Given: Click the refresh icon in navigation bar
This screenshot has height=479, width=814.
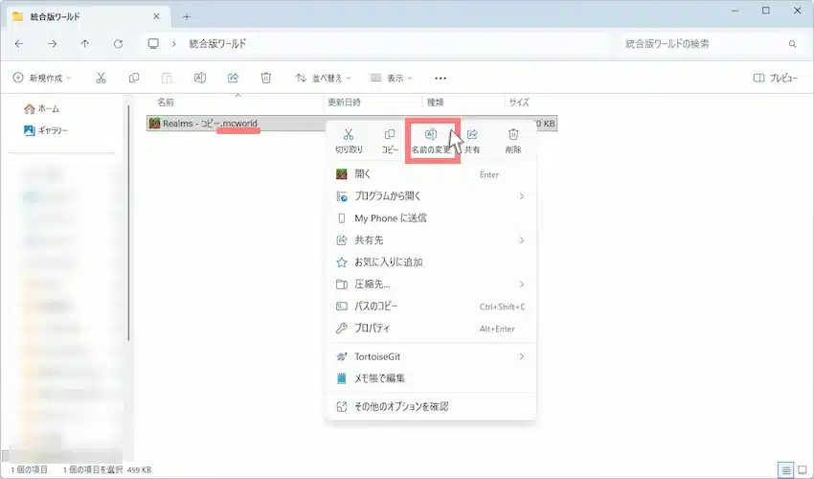Looking at the screenshot, I should click(x=118, y=44).
